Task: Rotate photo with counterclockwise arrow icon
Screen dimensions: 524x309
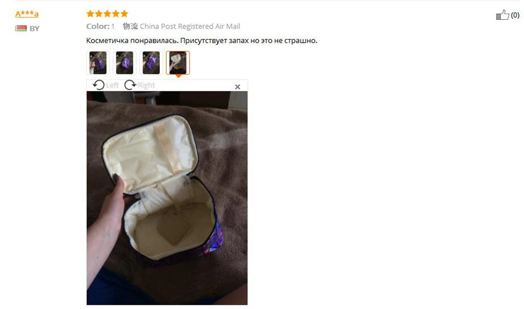Action: (x=98, y=85)
